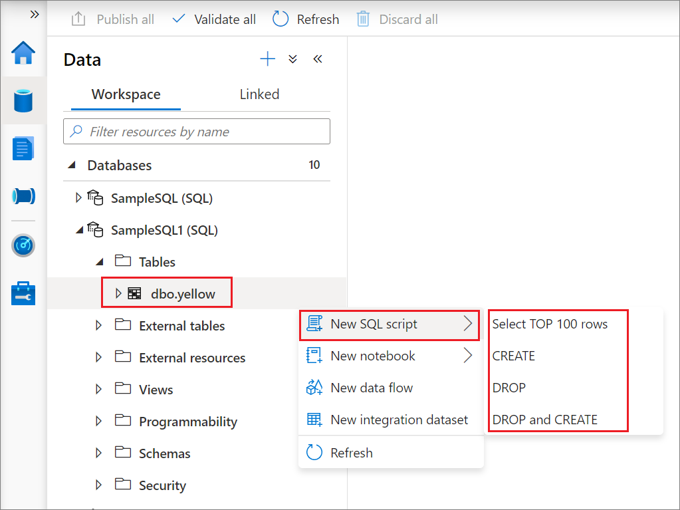Expand the left navigation rail
680x510 pixels.
coord(35,14)
